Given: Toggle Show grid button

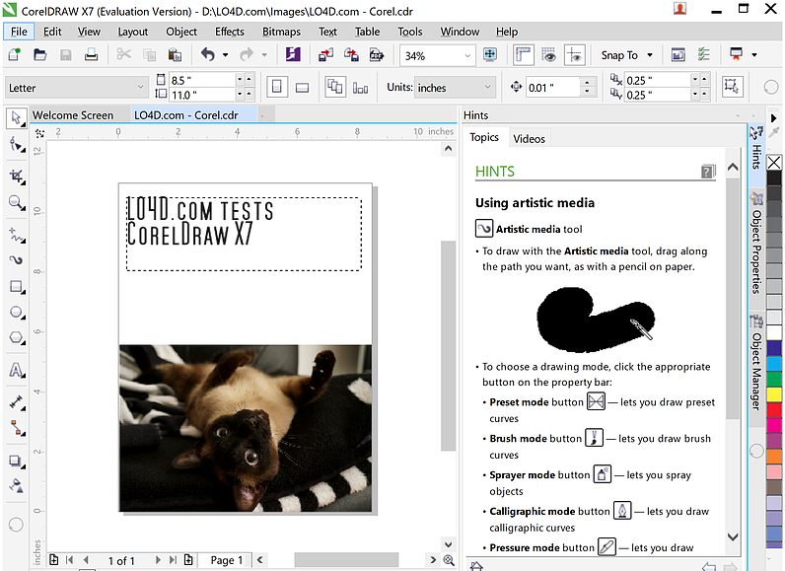Looking at the screenshot, I should click(548, 54).
